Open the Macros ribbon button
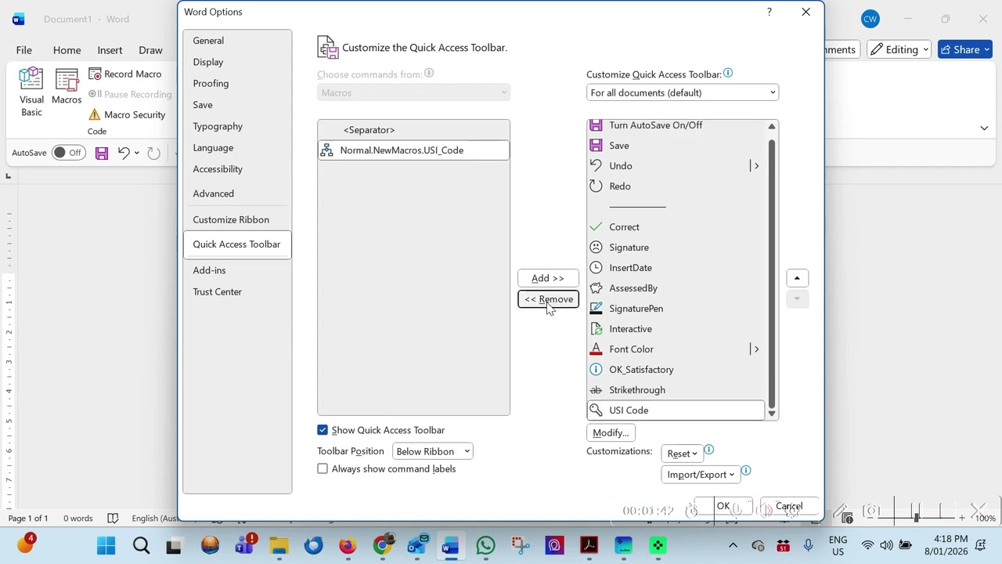 [67, 86]
